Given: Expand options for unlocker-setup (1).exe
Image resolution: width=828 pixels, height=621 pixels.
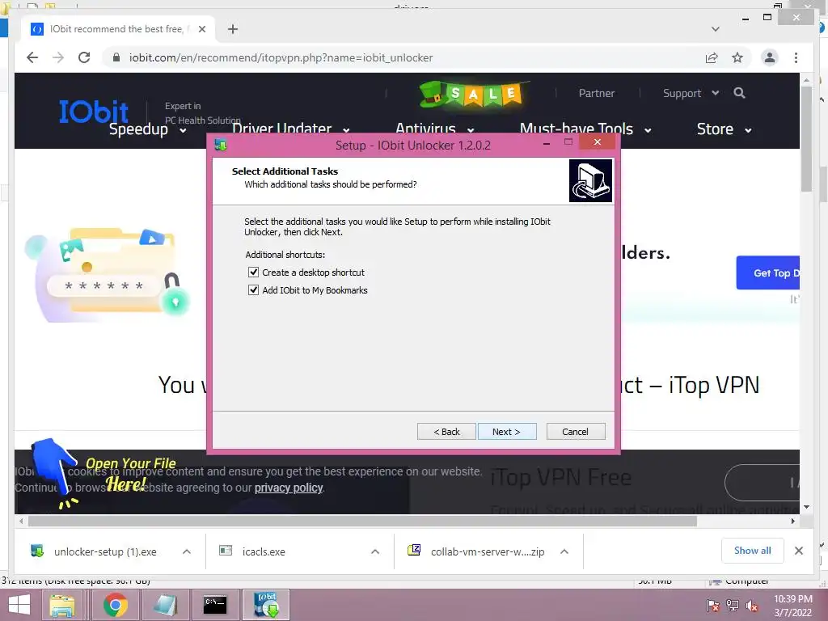Looking at the screenshot, I should pyautogui.click(x=187, y=551).
